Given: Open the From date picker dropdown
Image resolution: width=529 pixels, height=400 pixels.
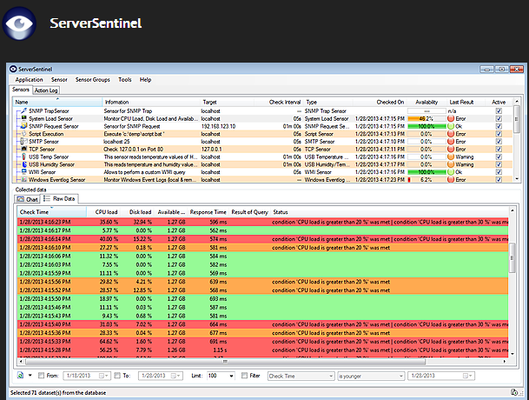Looking at the screenshot, I should [103, 376].
